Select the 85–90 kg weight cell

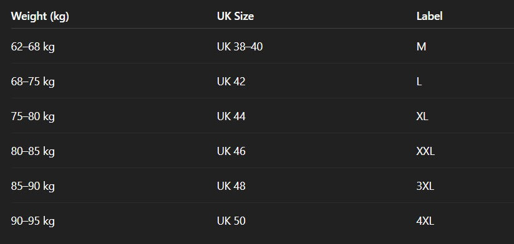[x=33, y=187]
